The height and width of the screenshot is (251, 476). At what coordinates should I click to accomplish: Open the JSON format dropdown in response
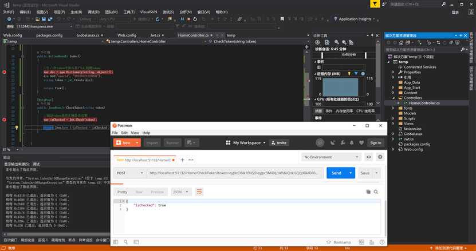pos(181,192)
